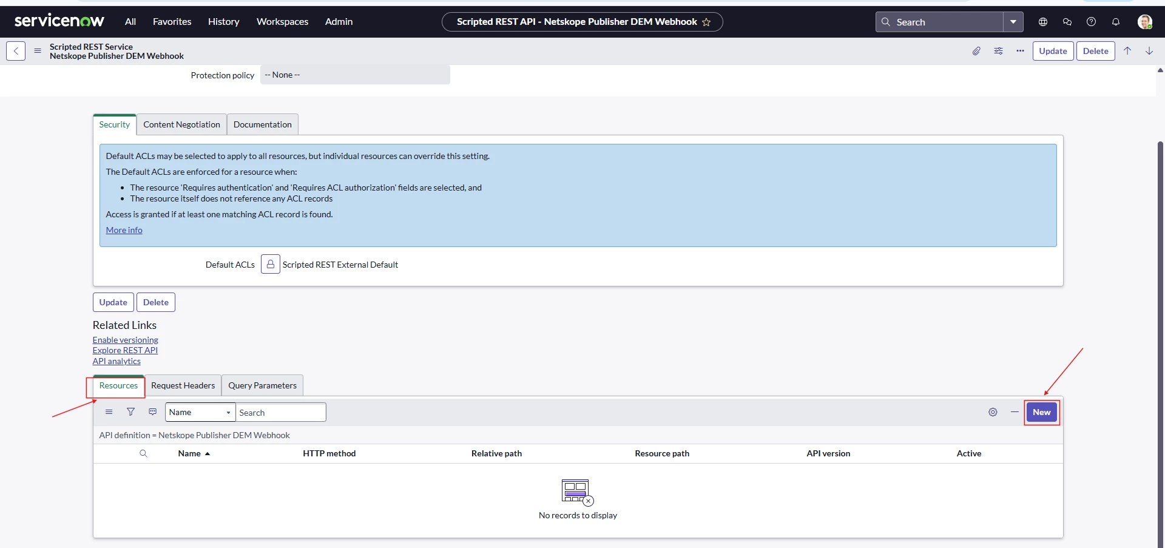The height and width of the screenshot is (548, 1165).
Task: Open the globe scope picker icon
Action: pyautogui.click(x=1043, y=22)
